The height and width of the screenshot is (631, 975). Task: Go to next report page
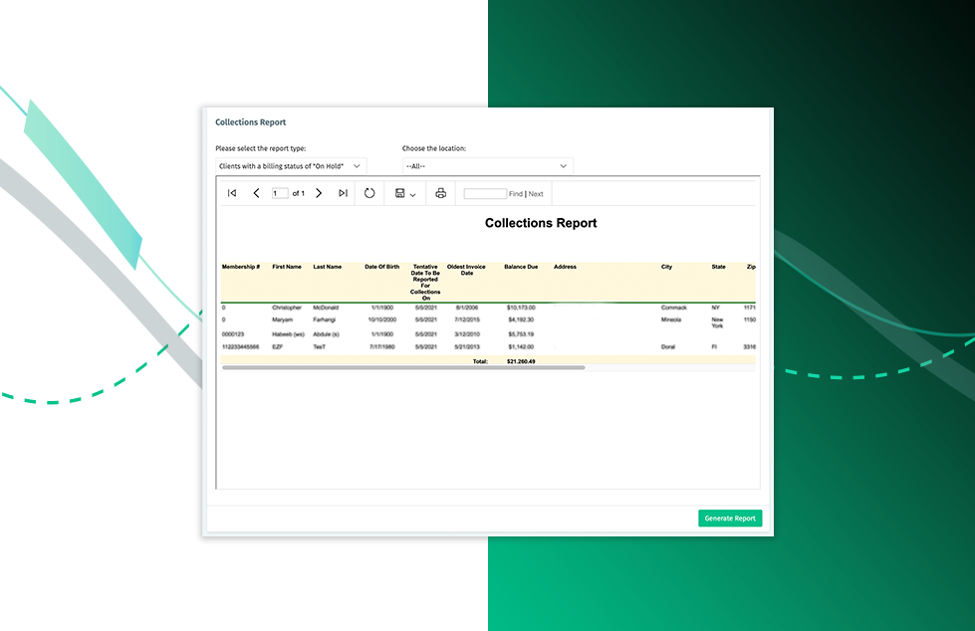[x=319, y=193]
